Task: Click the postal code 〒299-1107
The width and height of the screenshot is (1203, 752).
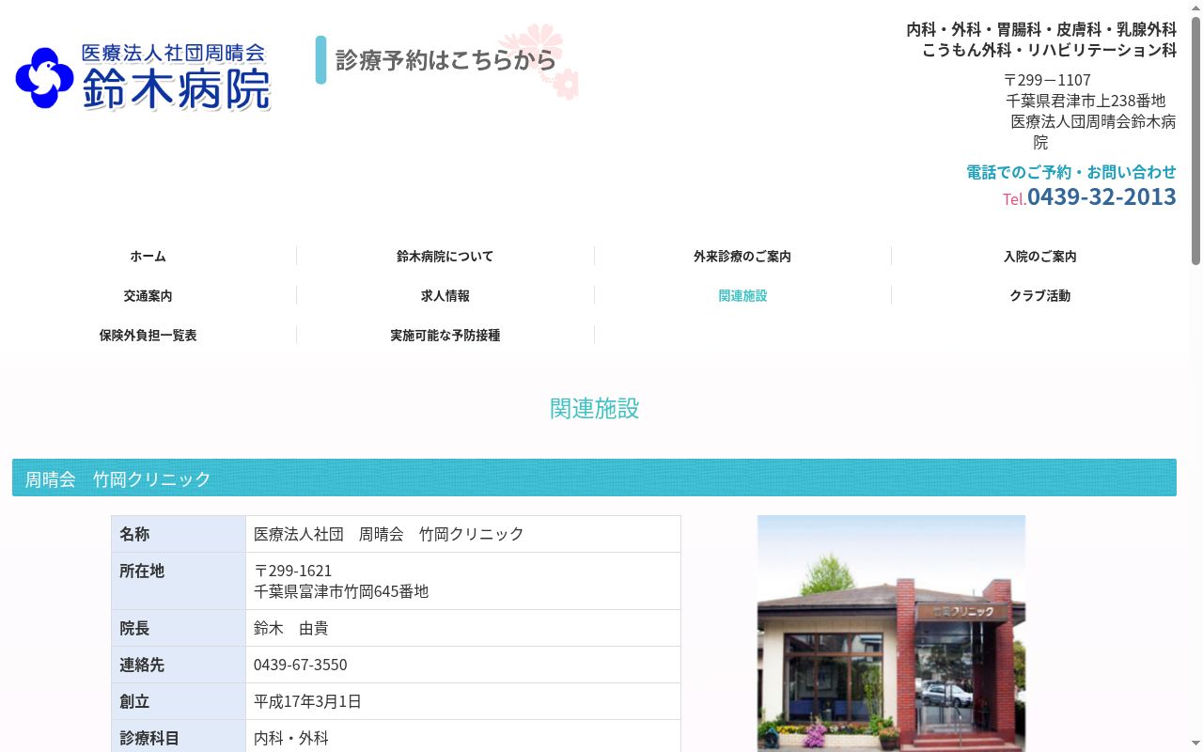Action: (1047, 80)
